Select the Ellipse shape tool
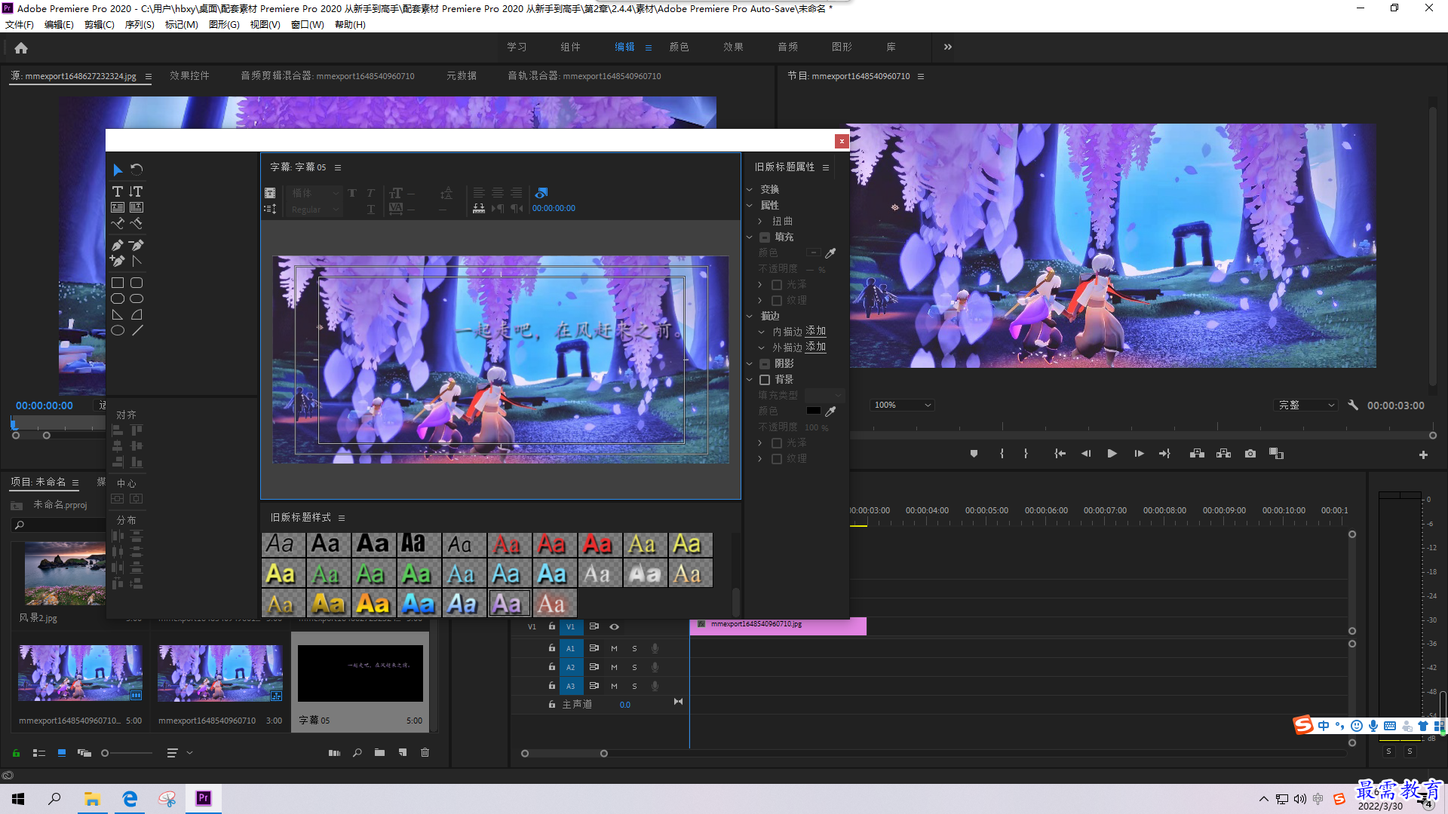The width and height of the screenshot is (1448, 814). coord(118,330)
